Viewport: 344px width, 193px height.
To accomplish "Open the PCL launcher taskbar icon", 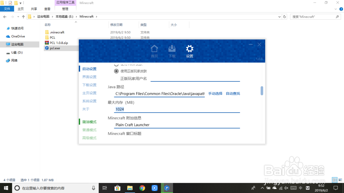I will point(167,188).
